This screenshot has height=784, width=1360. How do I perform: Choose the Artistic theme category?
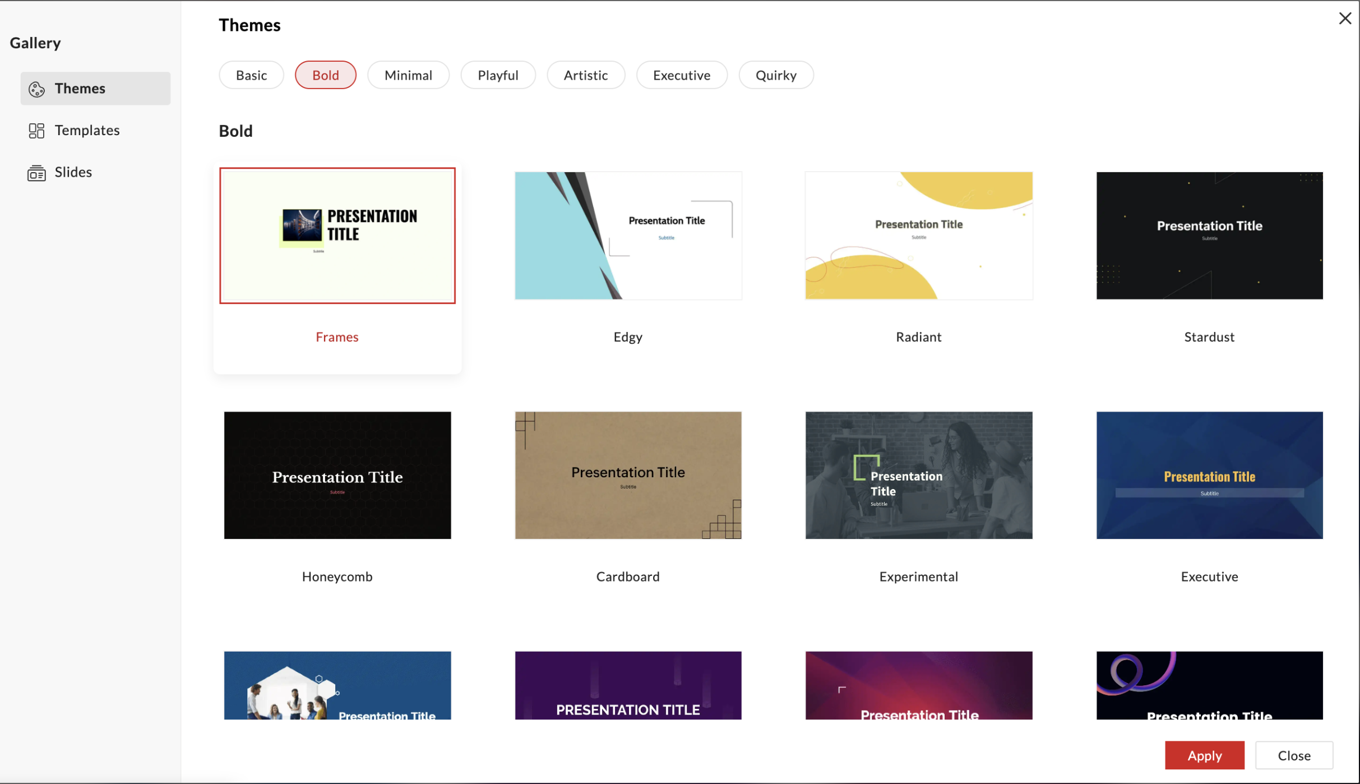pos(585,75)
